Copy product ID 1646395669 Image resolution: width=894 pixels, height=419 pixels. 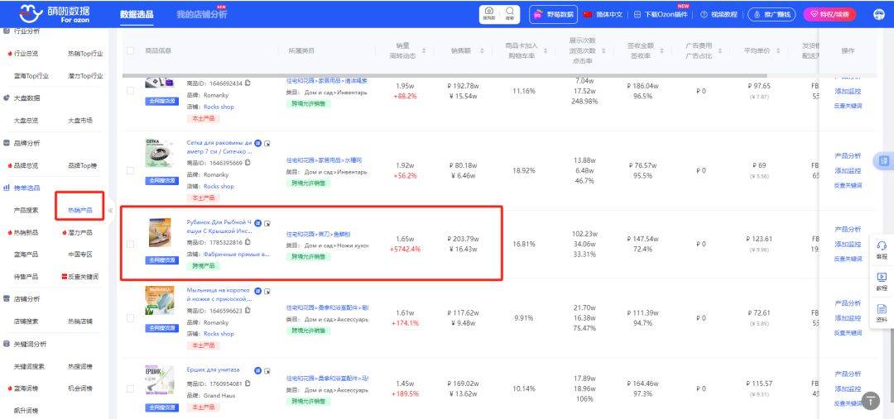(x=248, y=163)
